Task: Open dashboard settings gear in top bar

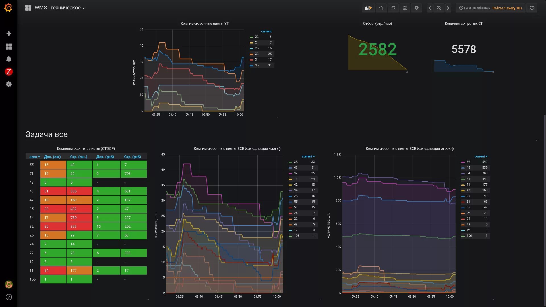Action: click(x=416, y=8)
